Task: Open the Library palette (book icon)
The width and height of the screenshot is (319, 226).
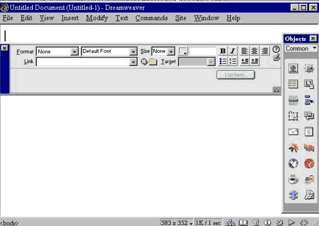Action: coord(243,223)
